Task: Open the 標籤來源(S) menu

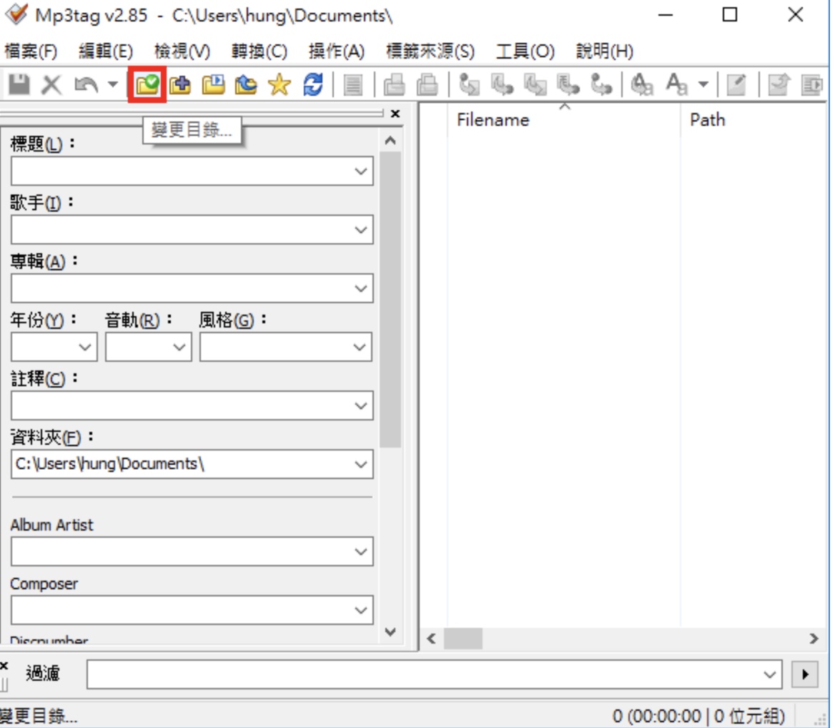Action: (430, 51)
